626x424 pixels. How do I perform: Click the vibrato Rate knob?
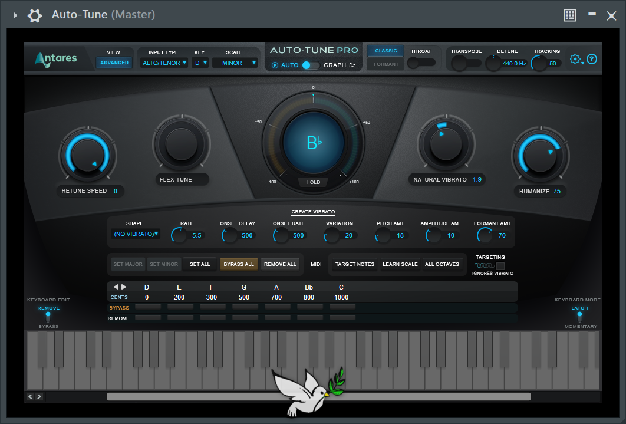coord(179,235)
